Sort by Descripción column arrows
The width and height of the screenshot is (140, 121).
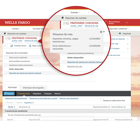(x=29, y=107)
